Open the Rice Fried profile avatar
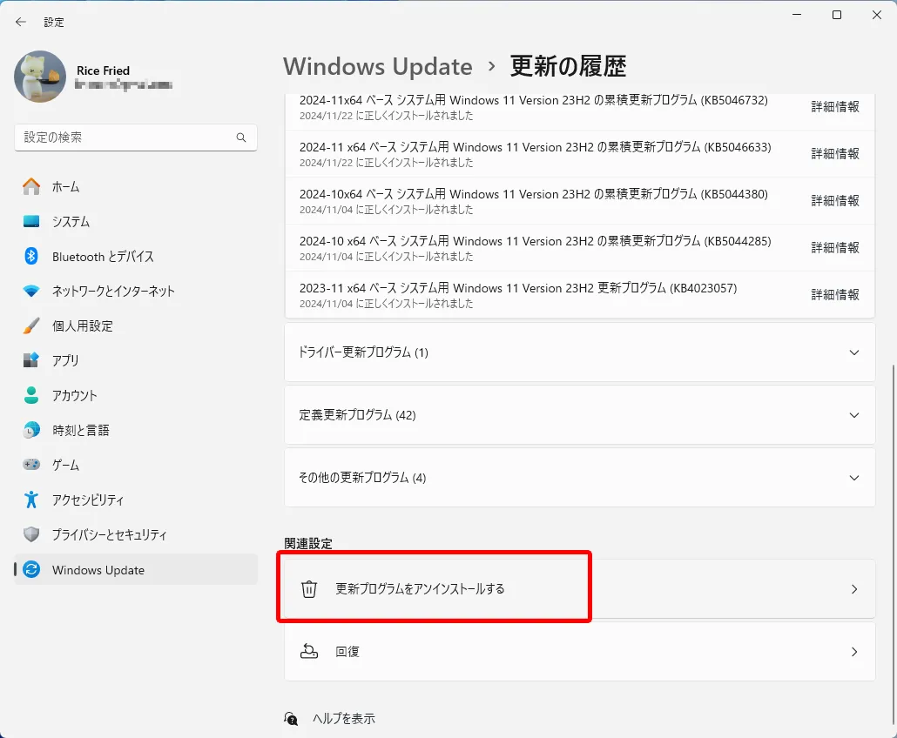 coord(40,77)
